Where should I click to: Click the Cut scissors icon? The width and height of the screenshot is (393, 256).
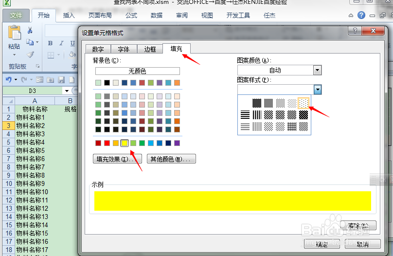pos(30,30)
